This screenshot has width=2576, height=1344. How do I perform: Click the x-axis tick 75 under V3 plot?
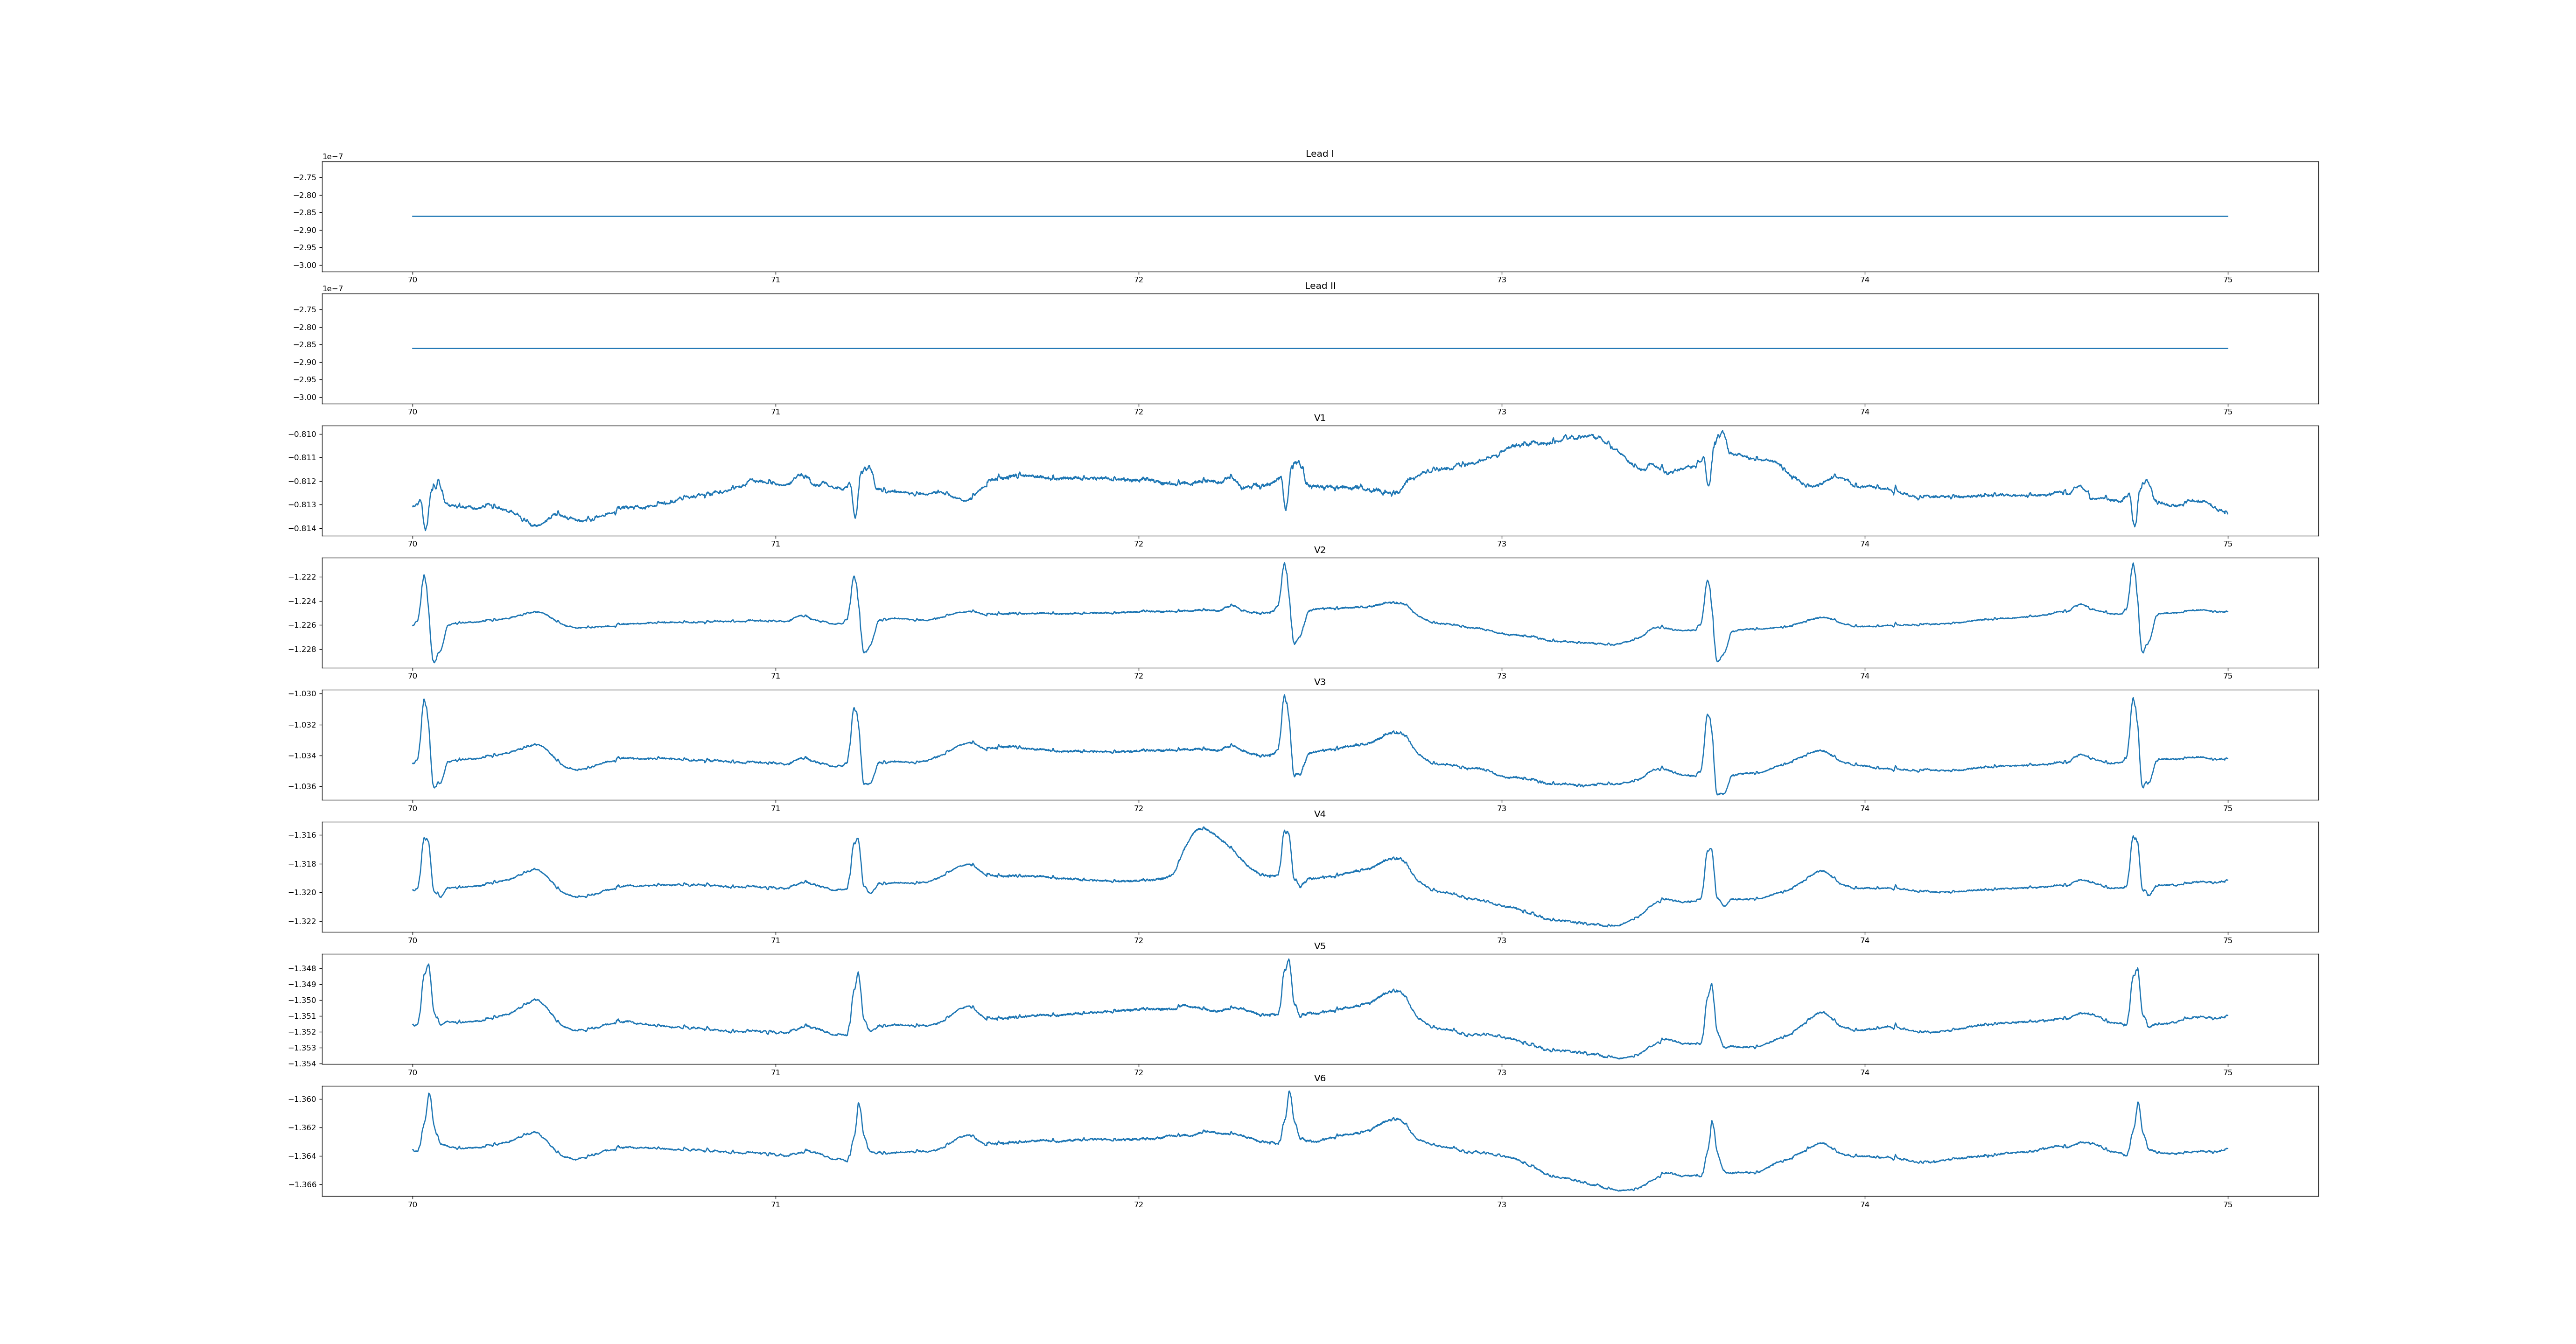point(2227,808)
